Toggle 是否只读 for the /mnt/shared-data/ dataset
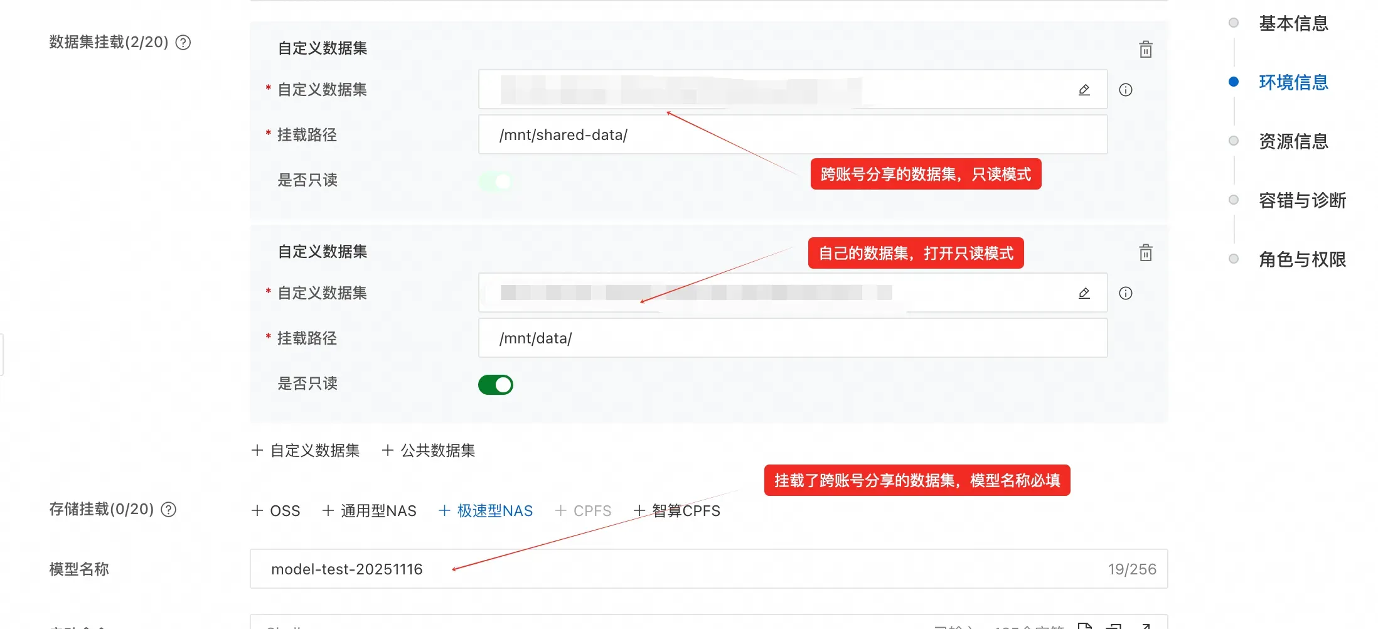Screen dimensions: 1378x629 pos(496,181)
